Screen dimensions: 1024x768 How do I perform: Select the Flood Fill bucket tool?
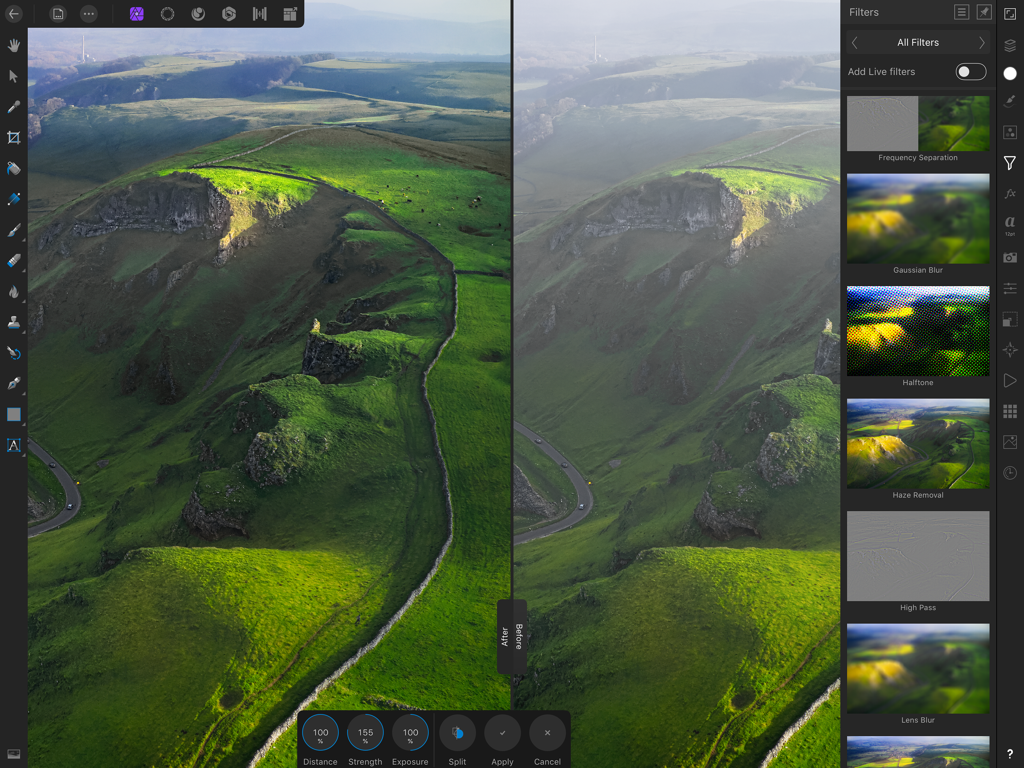(14, 169)
